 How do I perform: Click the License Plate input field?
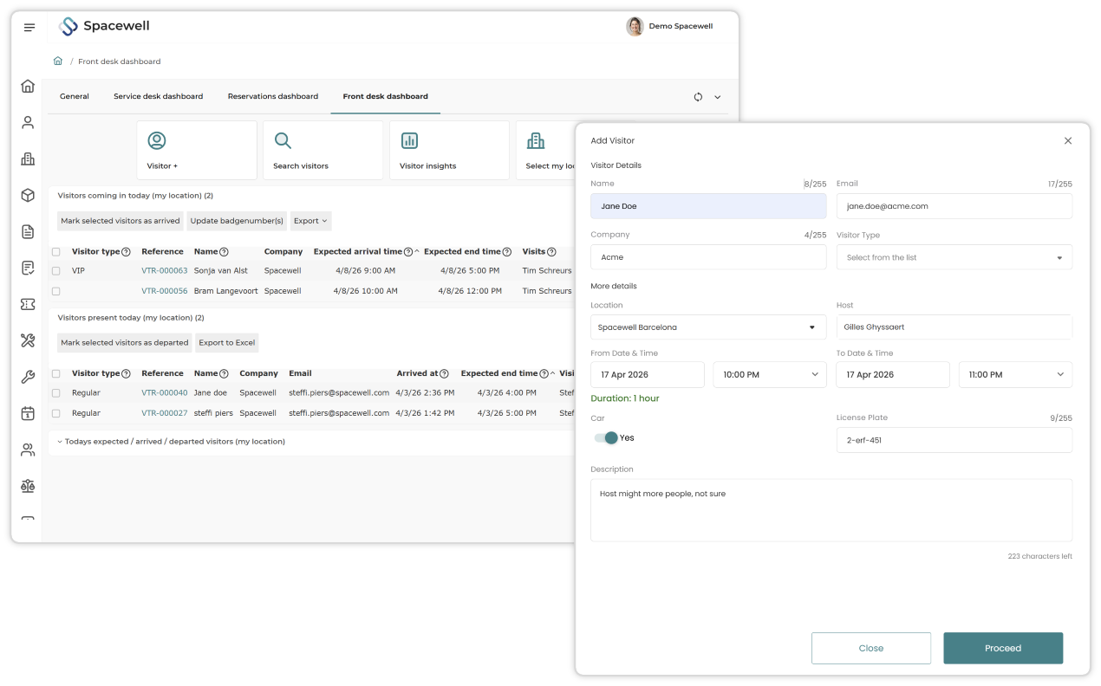[954, 440]
